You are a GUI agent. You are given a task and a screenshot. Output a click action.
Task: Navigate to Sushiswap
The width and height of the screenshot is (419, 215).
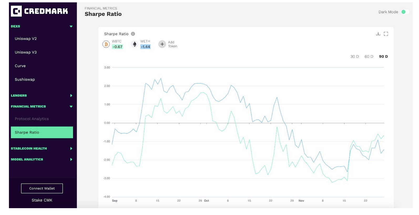coord(25,79)
